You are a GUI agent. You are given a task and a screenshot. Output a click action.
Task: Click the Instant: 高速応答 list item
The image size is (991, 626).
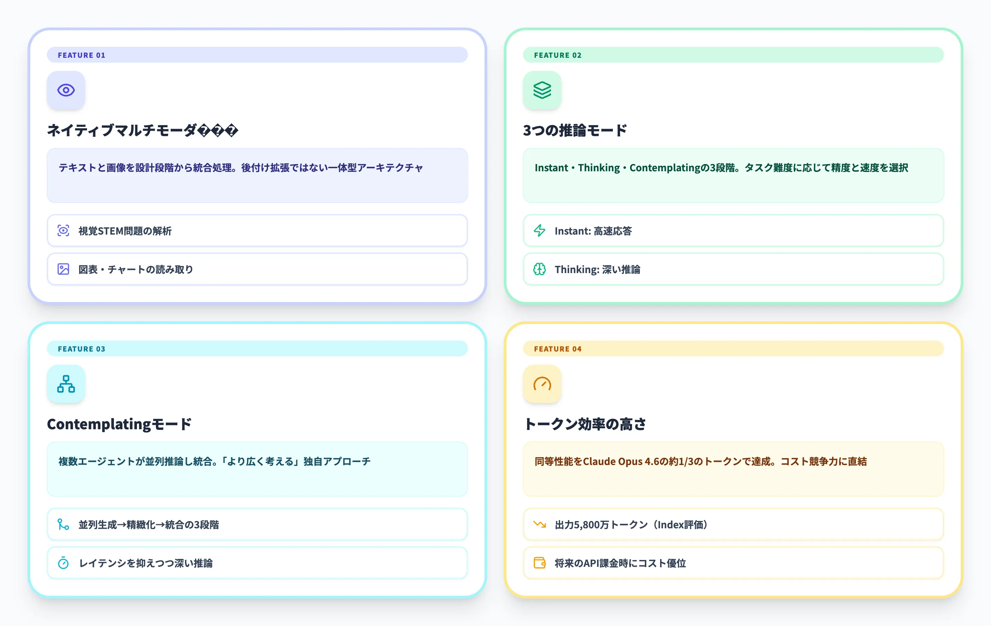(x=733, y=231)
